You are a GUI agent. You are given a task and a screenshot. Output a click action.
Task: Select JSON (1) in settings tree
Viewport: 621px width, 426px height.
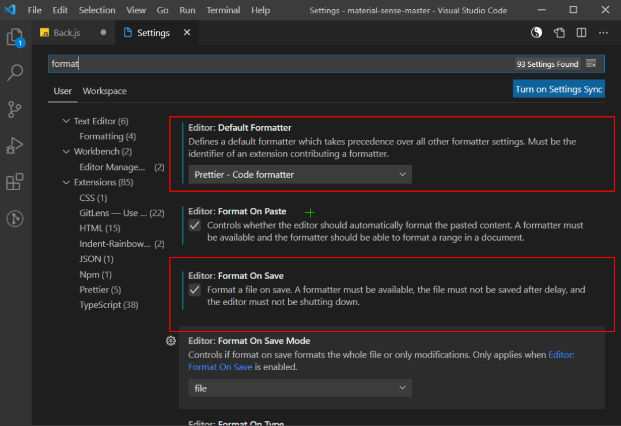tap(96, 259)
